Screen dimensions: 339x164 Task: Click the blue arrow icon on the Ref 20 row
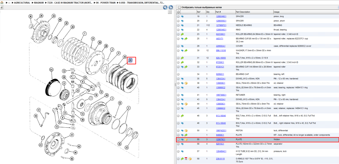coord(182,21)
